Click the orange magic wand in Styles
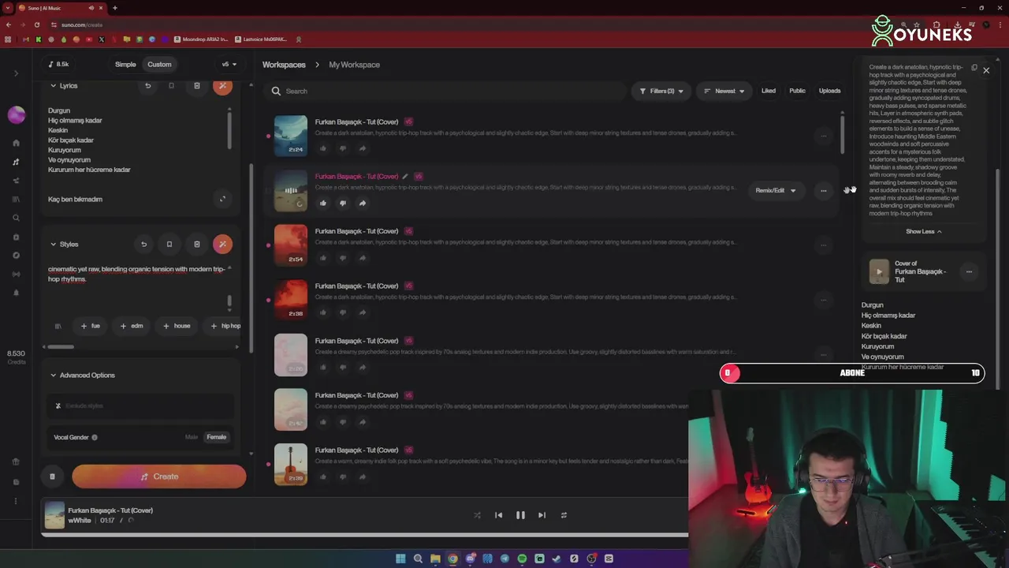1009x568 pixels. tap(222, 244)
